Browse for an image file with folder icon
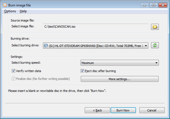The height and width of the screenshot is (119, 170). point(155,27)
